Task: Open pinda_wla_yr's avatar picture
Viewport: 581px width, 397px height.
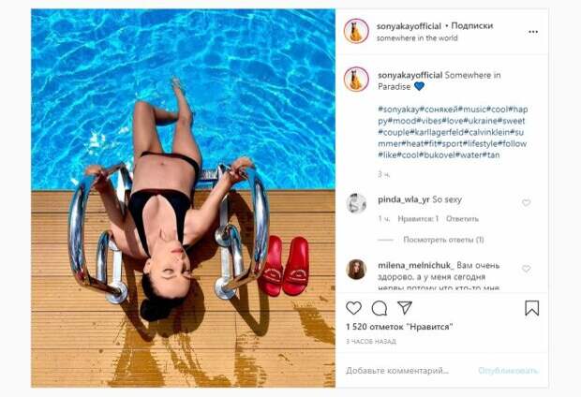Action: [x=356, y=203]
